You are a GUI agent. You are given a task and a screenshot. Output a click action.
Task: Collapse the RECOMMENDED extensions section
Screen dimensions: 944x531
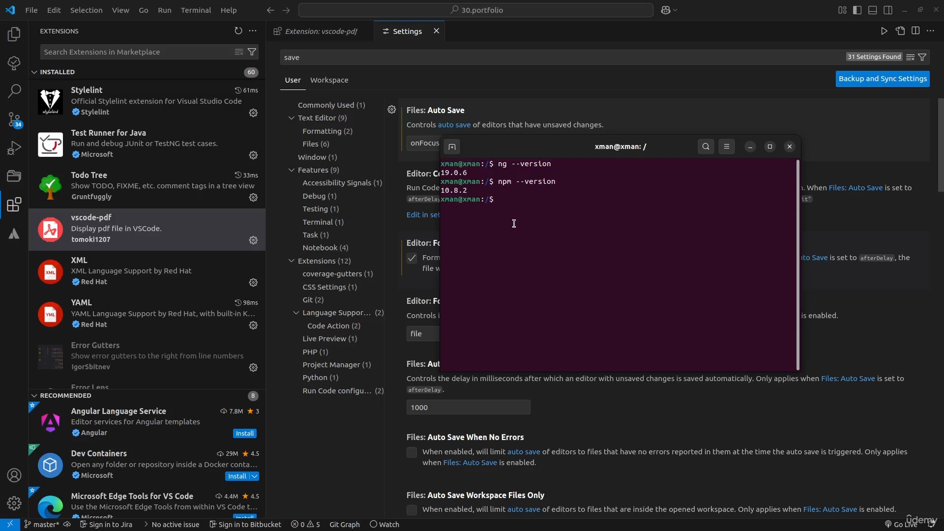point(34,395)
